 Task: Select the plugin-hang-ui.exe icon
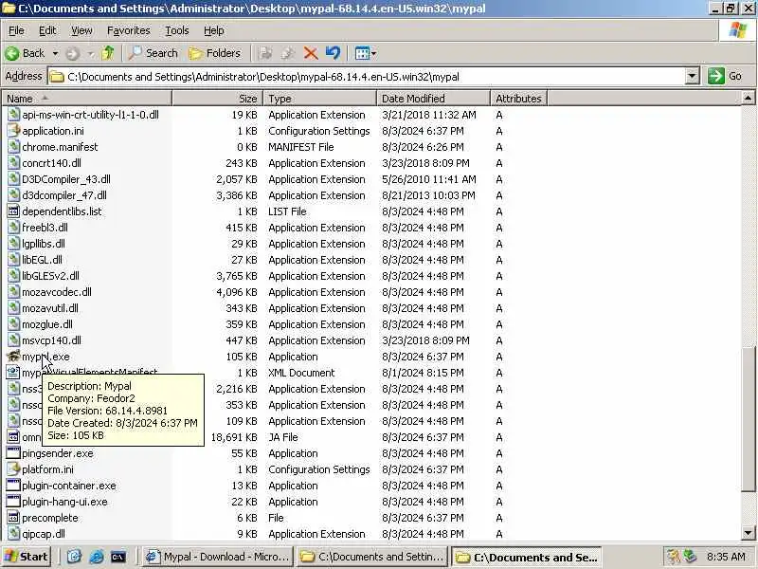tap(13, 502)
